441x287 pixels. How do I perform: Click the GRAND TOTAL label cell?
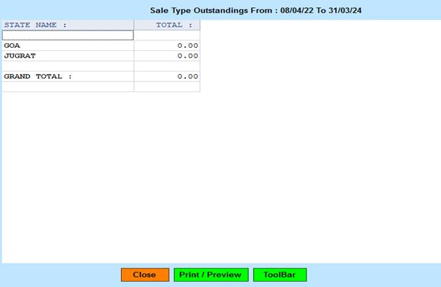pyautogui.click(x=68, y=76)
